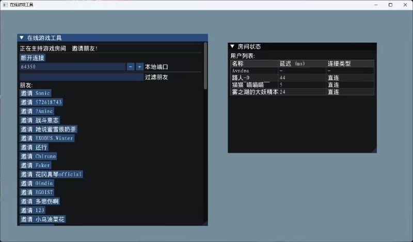Click the 断开连接 button
Viewport: 413px width, 242px height.
coord(33,58)
